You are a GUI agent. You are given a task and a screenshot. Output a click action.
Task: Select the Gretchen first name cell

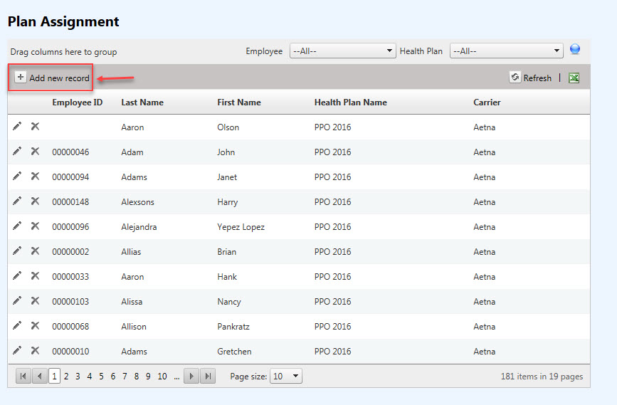234,351
